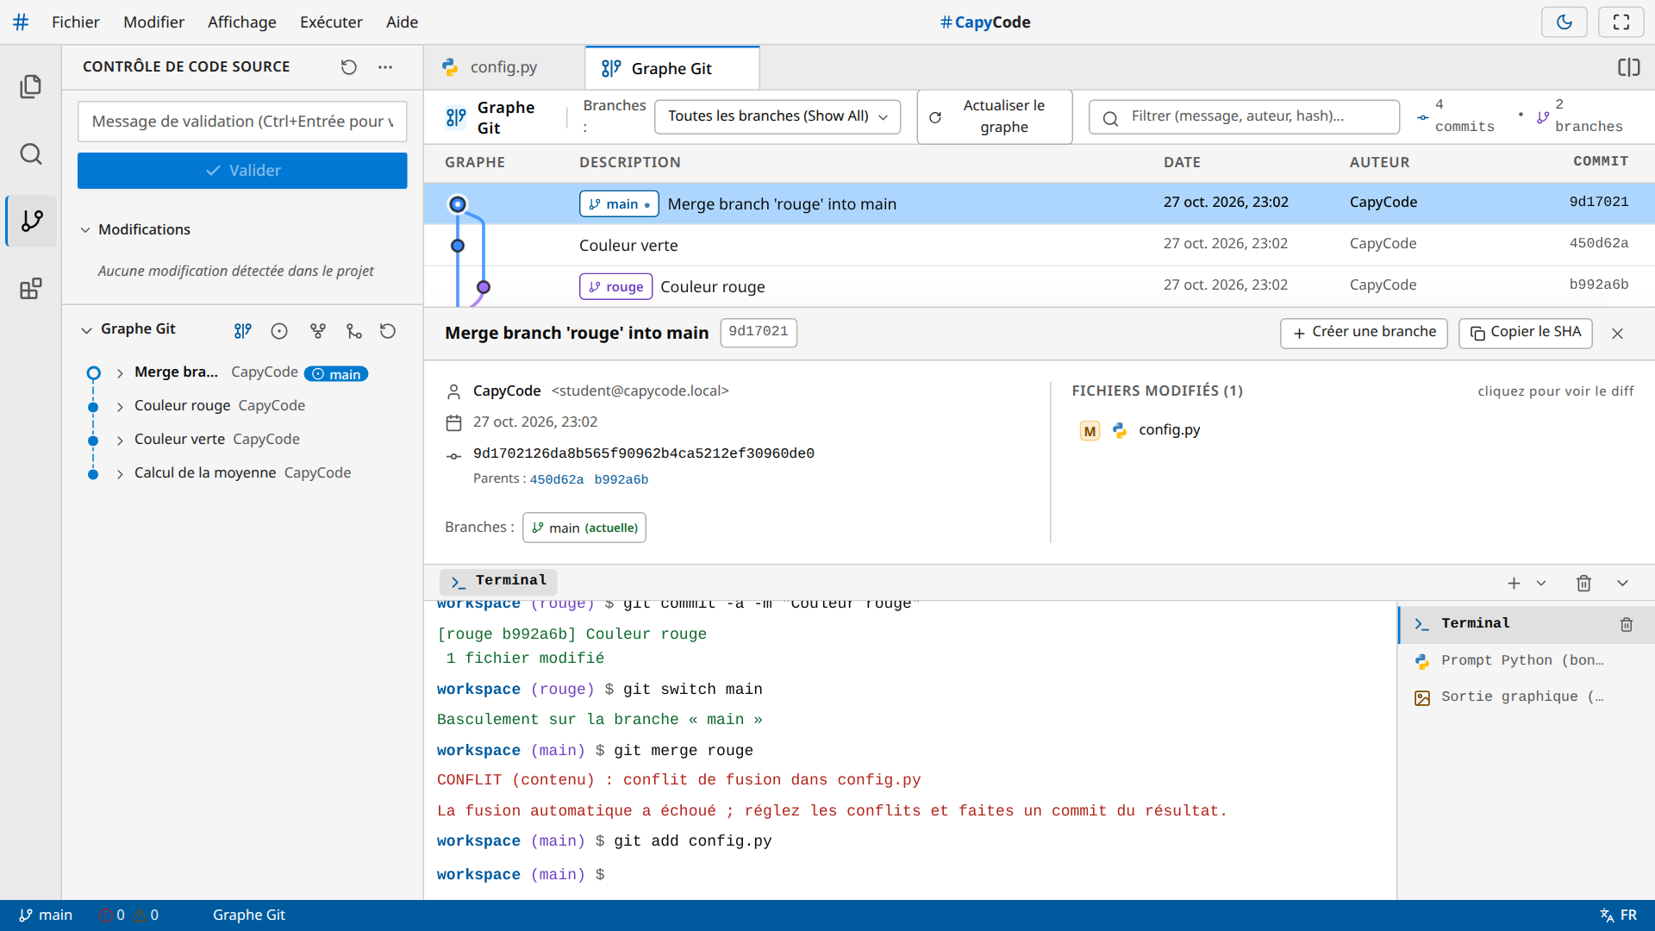The image size is (1655, 931).
Task: Add a new terminal with plus icon
Action: pos(1514,584)
